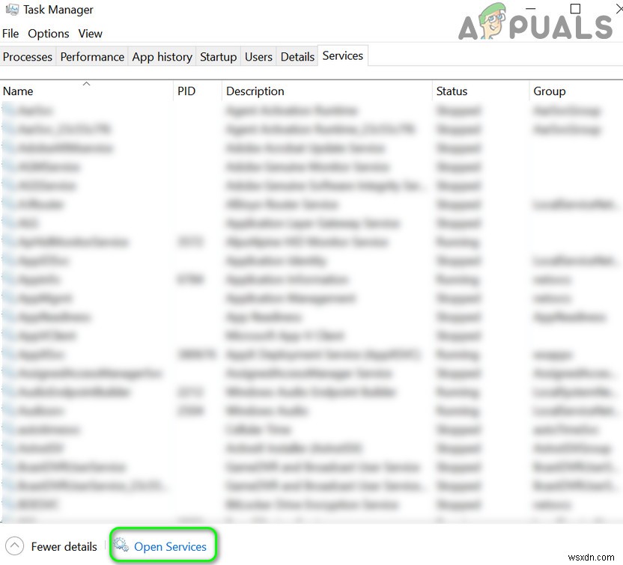Select the Services tab

point(342,55)
